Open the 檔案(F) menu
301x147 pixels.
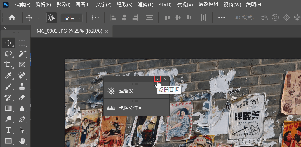pos(23,5)
